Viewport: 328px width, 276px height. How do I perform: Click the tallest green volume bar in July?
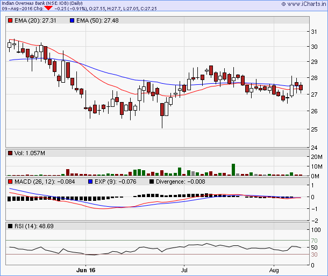click(x=233, y=170)
